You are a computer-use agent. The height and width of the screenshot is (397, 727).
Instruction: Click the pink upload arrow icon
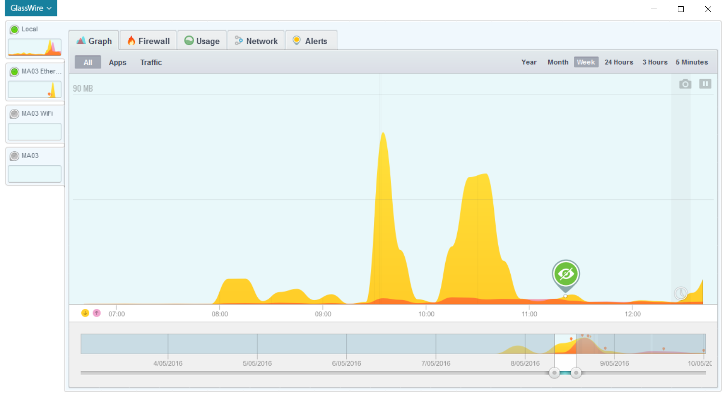(x=97, y=313)
